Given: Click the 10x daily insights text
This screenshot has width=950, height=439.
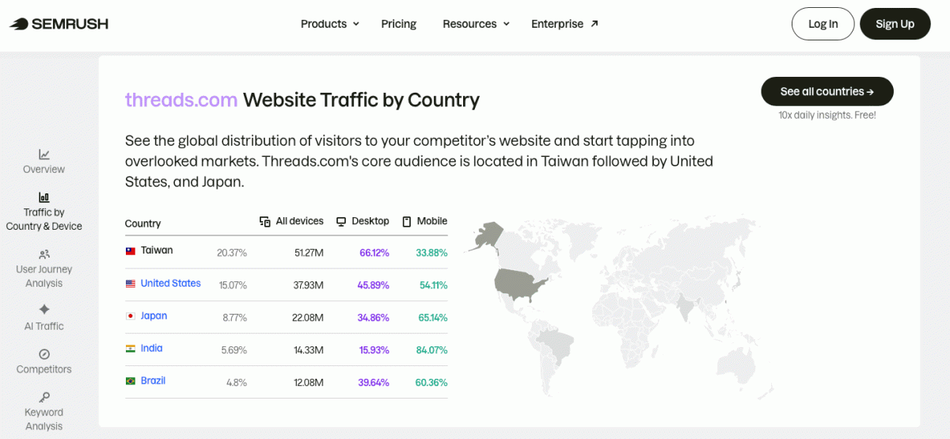Looking at the screenshot, I should tap(827, 116).
